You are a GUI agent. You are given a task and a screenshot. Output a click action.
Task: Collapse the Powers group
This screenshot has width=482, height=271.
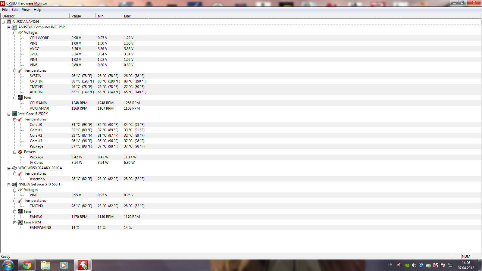pyautogui.click(x=14, y=152)
